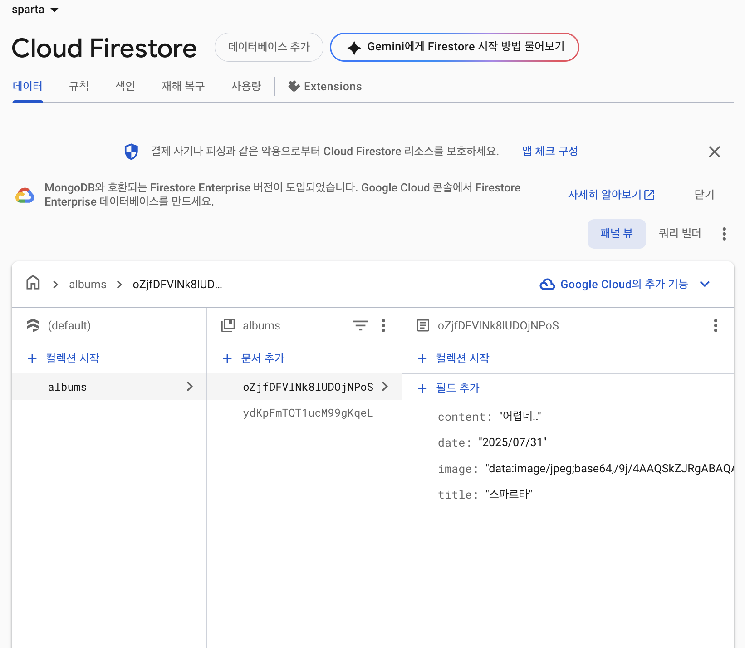Click the date field value "2025/07/31"
Screen dimensions: 745x648
513,442
